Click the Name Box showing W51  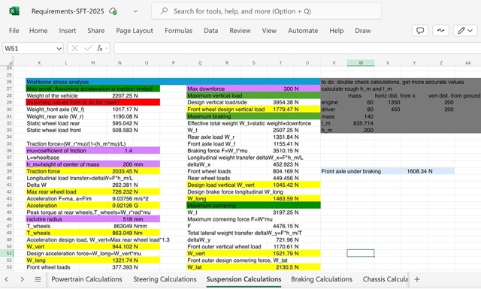coord(29,49)
